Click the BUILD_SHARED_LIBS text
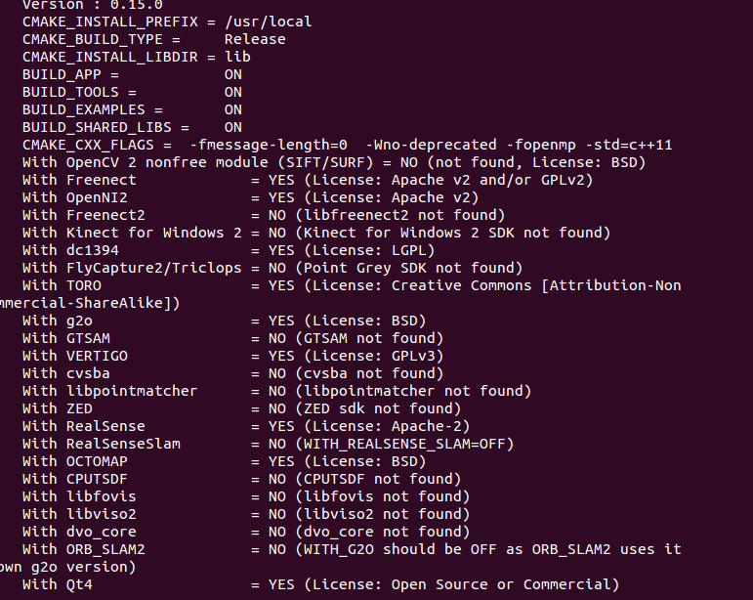Viewport: 753px width, 600px height. [x=102, y=127]
